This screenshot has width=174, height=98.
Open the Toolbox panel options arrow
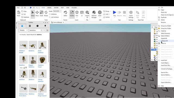[x=43, y=22]
